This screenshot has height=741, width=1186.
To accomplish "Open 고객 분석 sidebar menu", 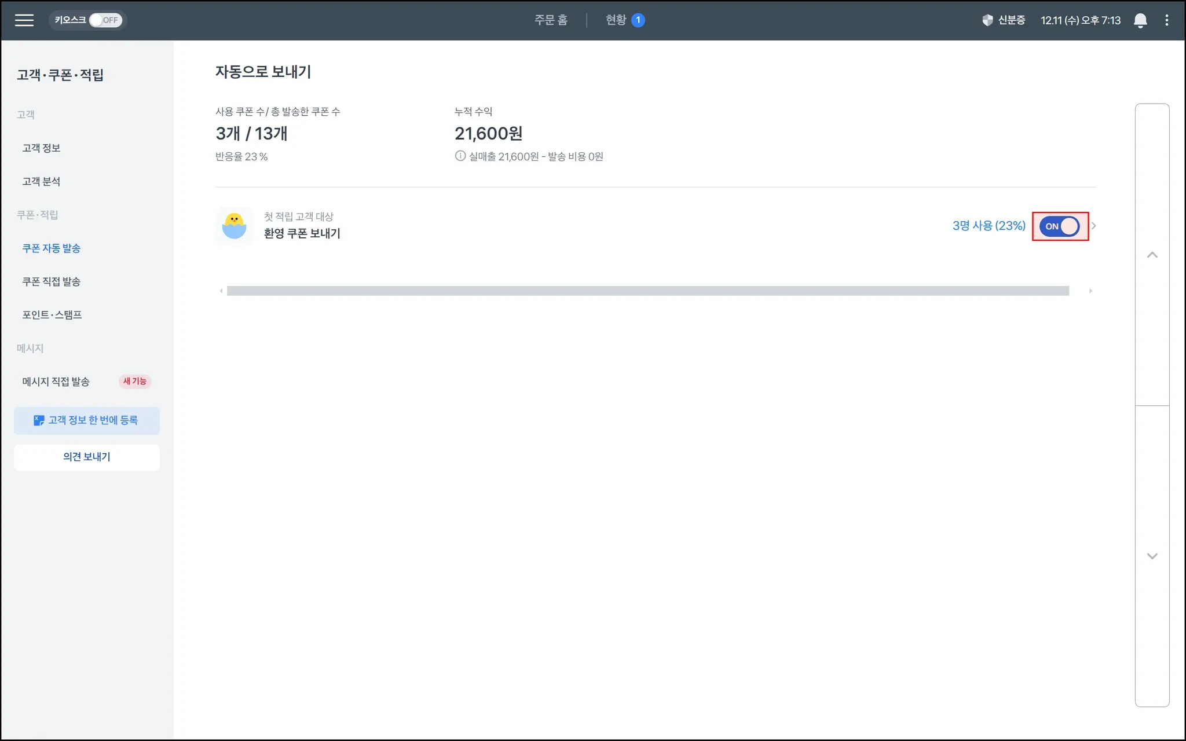I will click(x=41, y=182).
